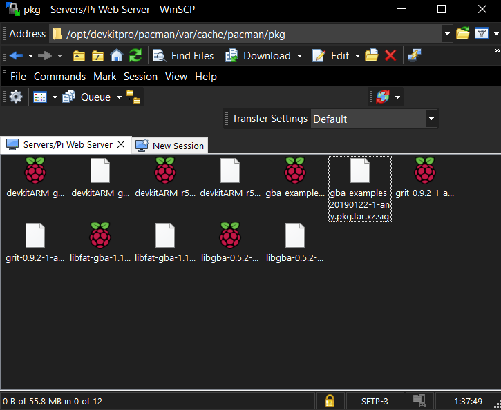
Task: Select devkitARM-r5... raspberry icon file
Action: [x=165, y=177]
